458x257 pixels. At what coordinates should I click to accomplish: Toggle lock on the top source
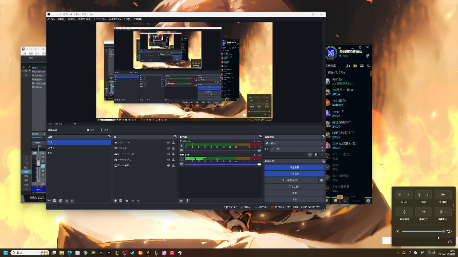click(173, 143)
